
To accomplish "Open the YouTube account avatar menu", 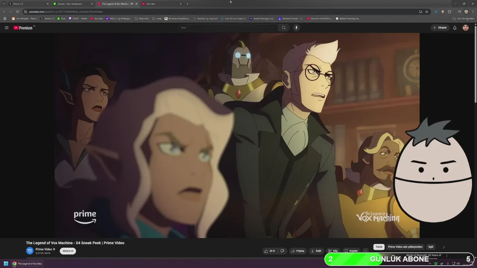I will tap(465, 28).
